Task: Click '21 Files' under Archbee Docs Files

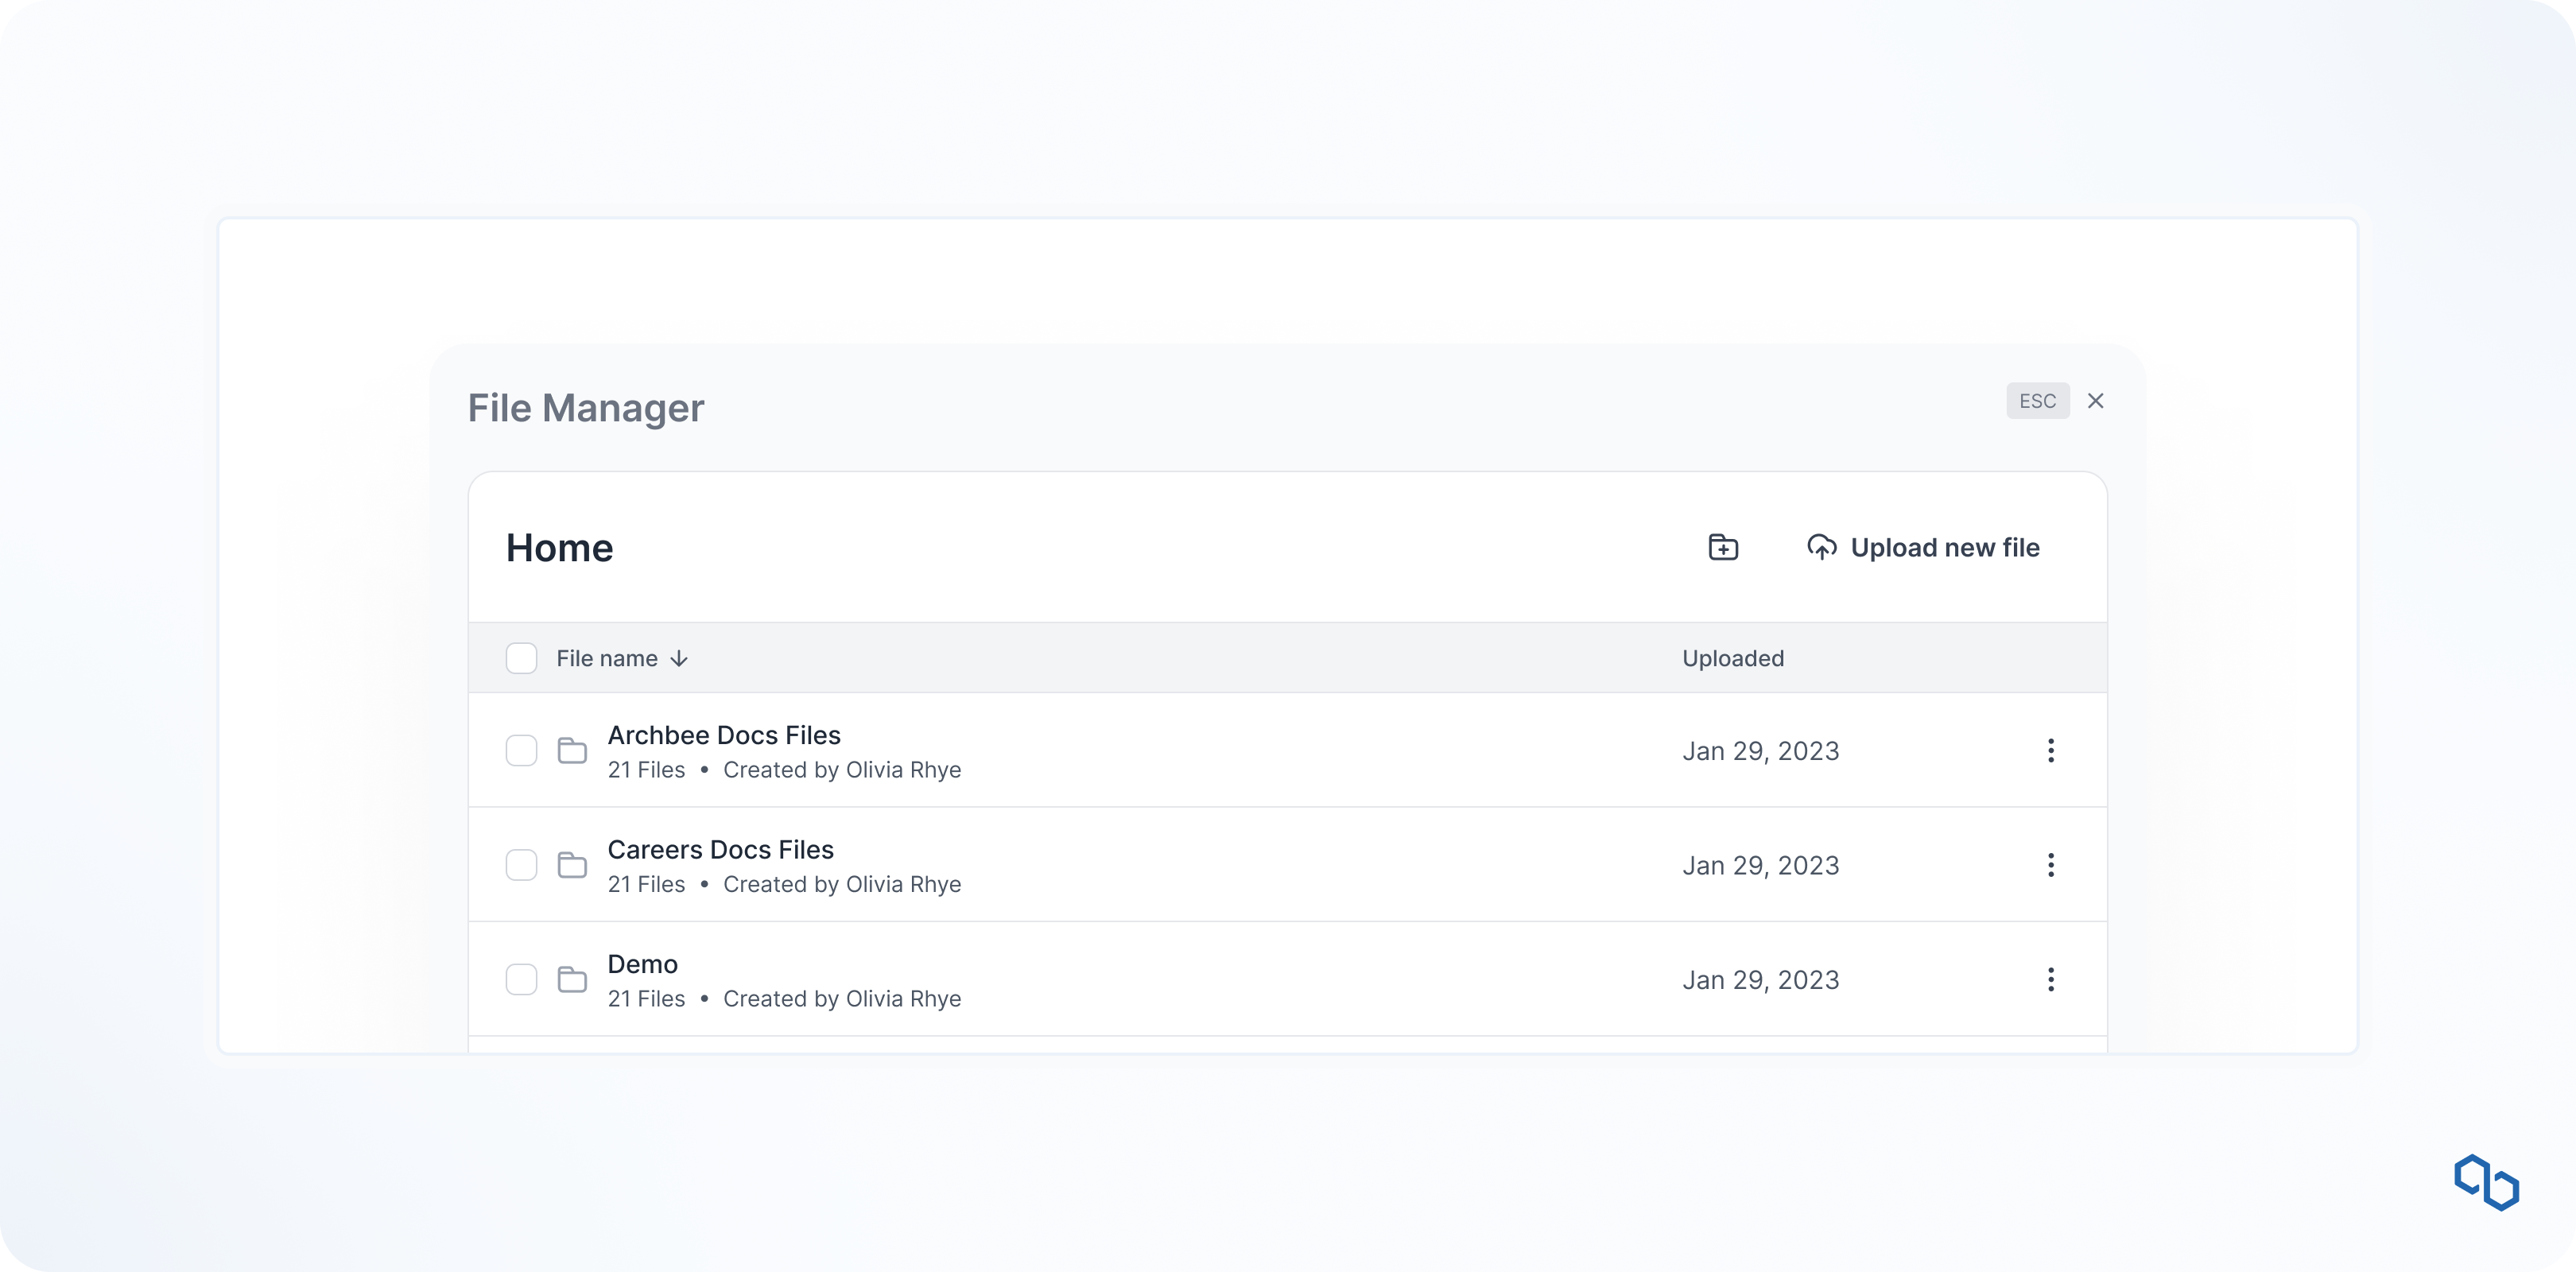Action: pos(646,770)
